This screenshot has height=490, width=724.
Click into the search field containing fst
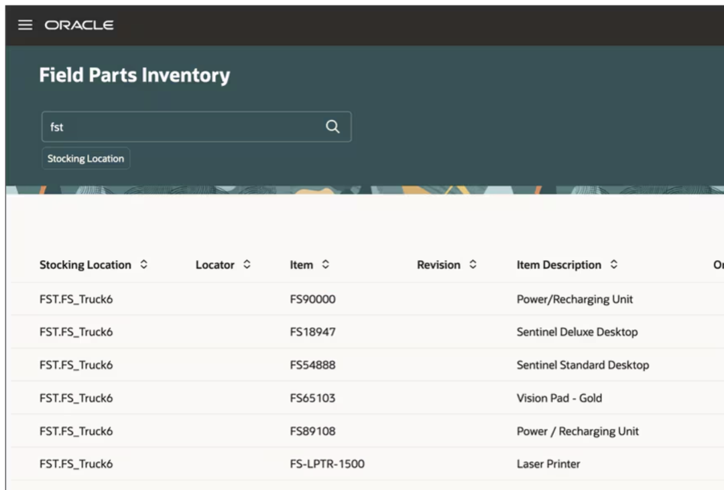(x=181, y=127)
